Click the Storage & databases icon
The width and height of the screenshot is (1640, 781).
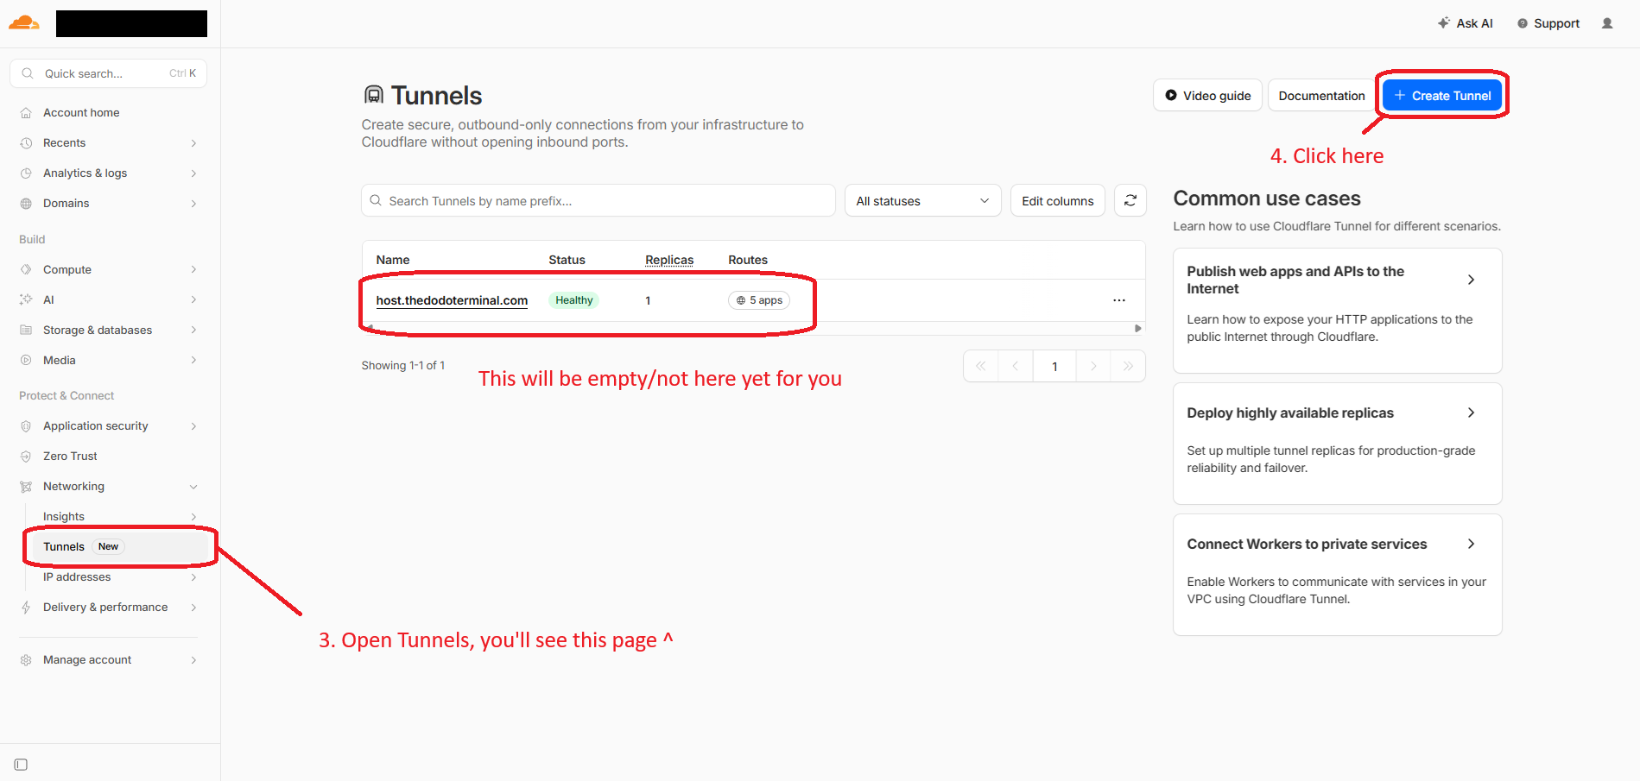coord(26,331)
